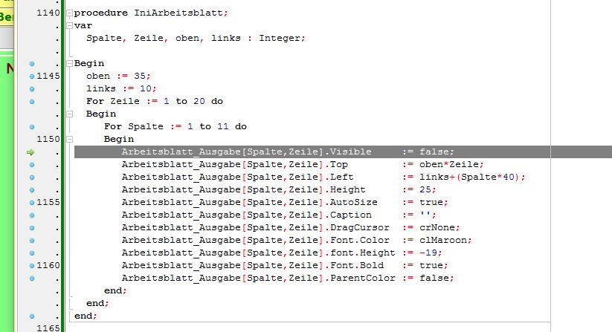
Task: Collapse the Begin block under 'For Zeile'
Action: (x=68, y=114)
